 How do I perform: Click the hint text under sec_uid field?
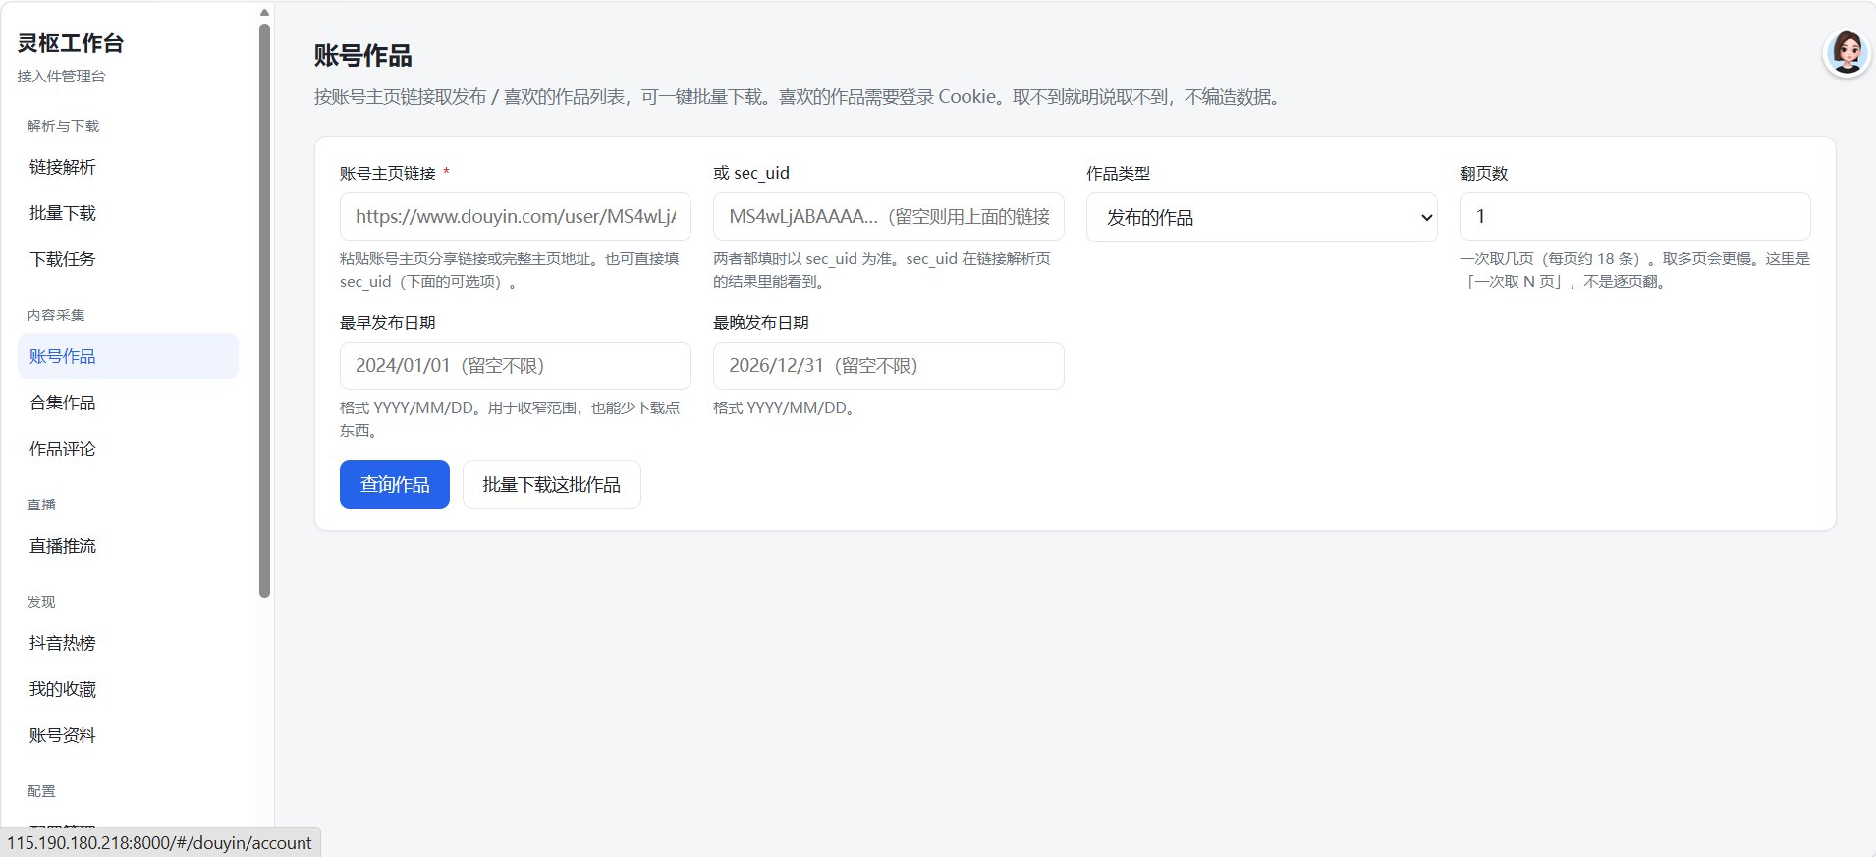883,270
